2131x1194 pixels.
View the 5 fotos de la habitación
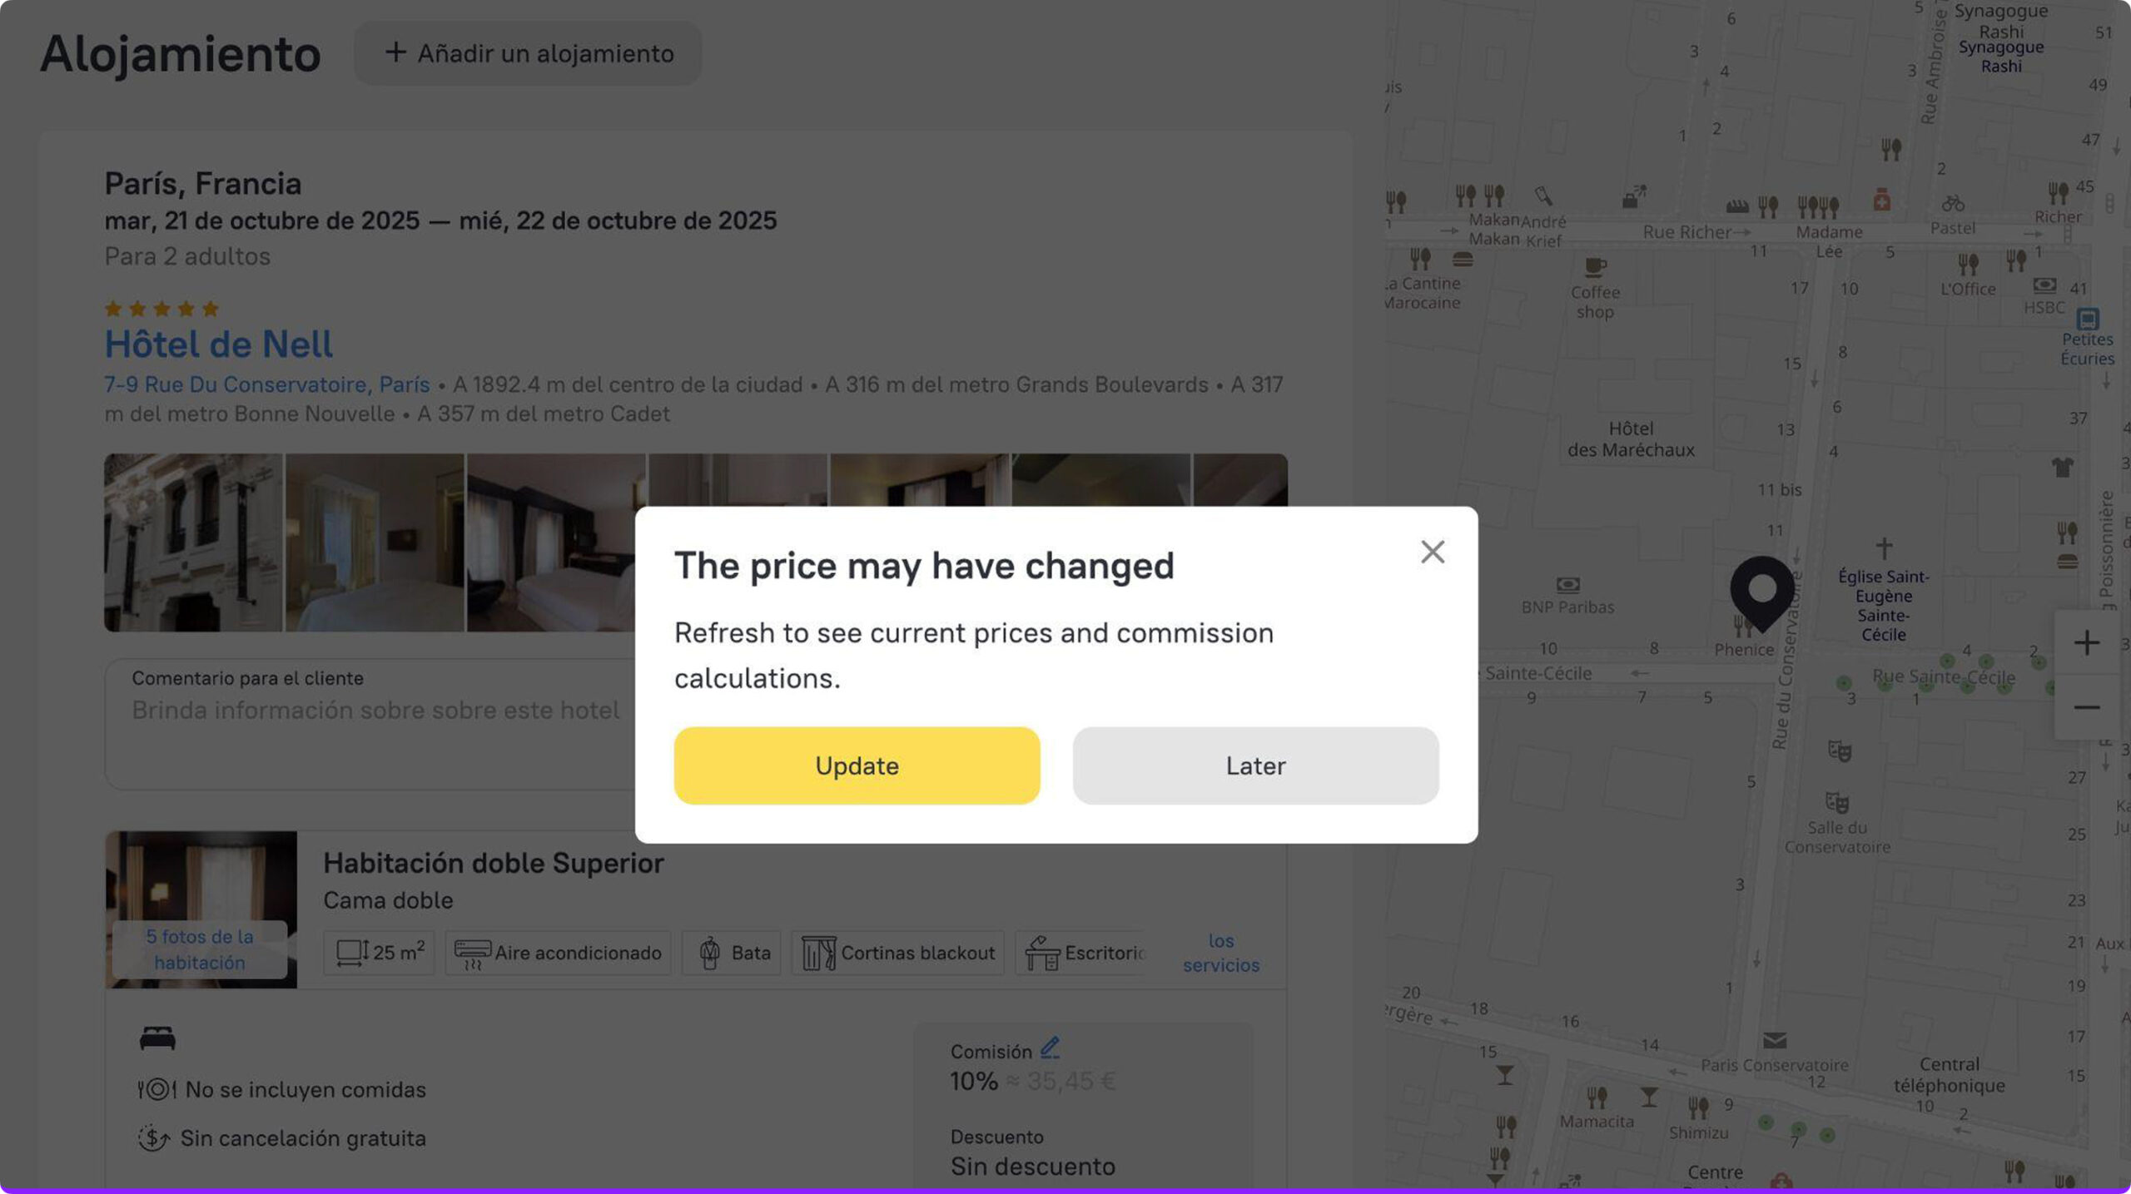pyautogui.click(x=200, y=949)
